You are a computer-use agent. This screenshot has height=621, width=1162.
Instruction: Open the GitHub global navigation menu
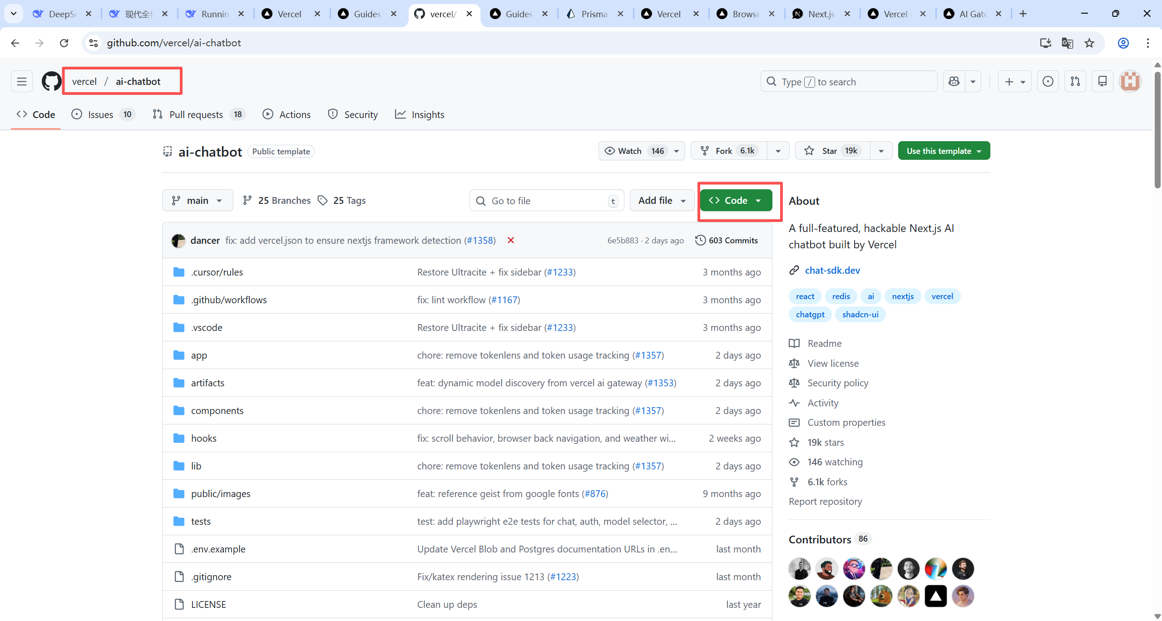point(22,82)
